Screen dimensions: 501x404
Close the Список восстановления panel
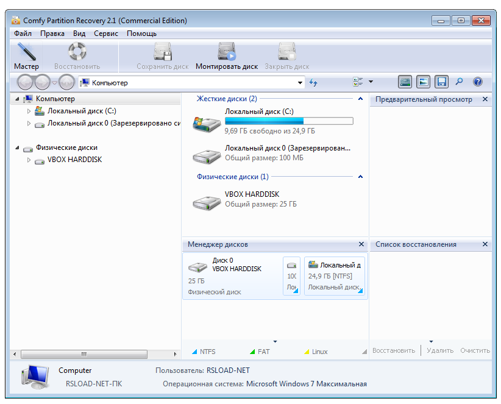point(485,244)
